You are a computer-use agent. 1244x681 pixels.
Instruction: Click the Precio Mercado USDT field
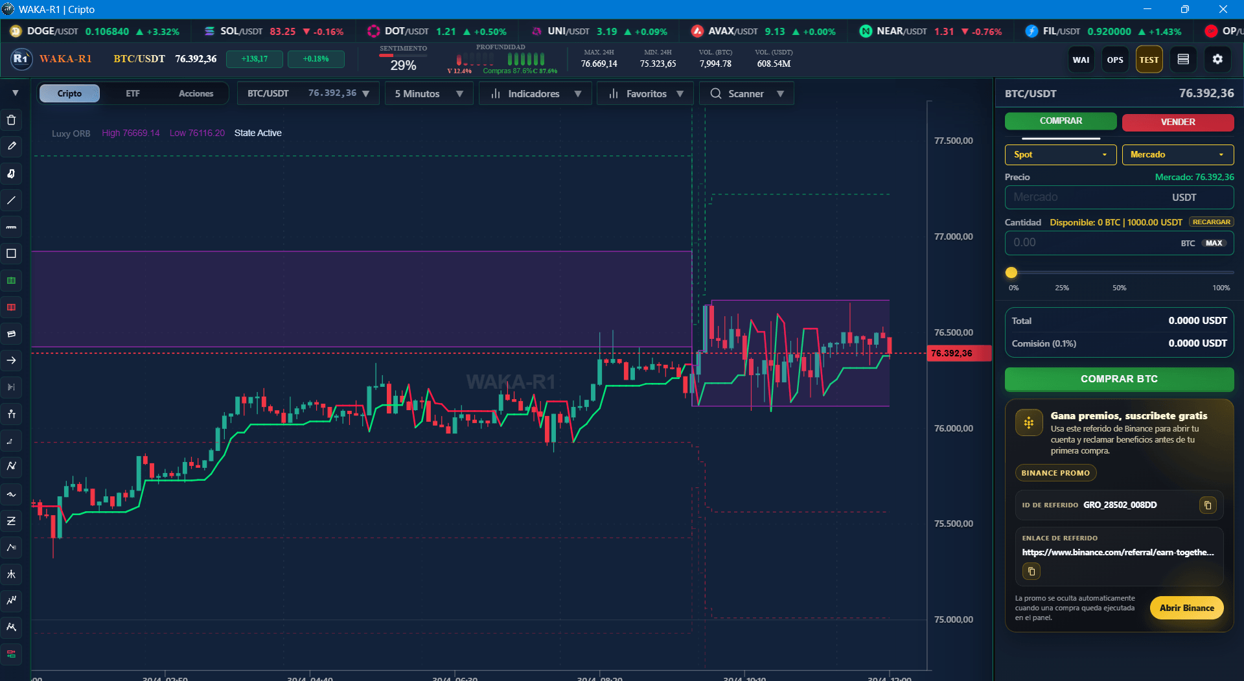(x=1119, y=197)
